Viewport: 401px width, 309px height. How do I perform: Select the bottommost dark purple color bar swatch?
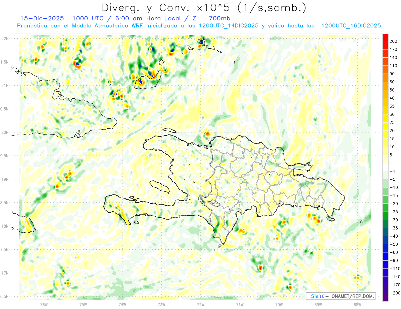click(385, 297)
